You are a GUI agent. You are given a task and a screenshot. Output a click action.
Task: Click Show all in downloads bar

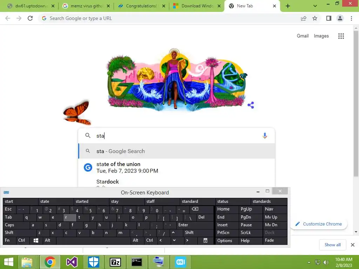(x=332, y=245)
